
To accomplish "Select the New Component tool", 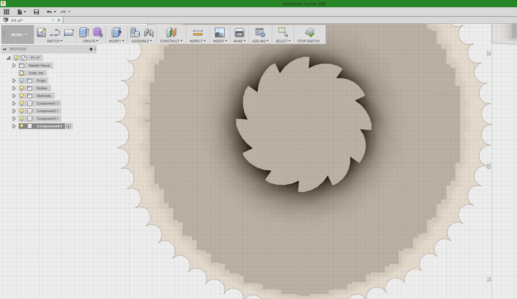I will click(135, 33).
